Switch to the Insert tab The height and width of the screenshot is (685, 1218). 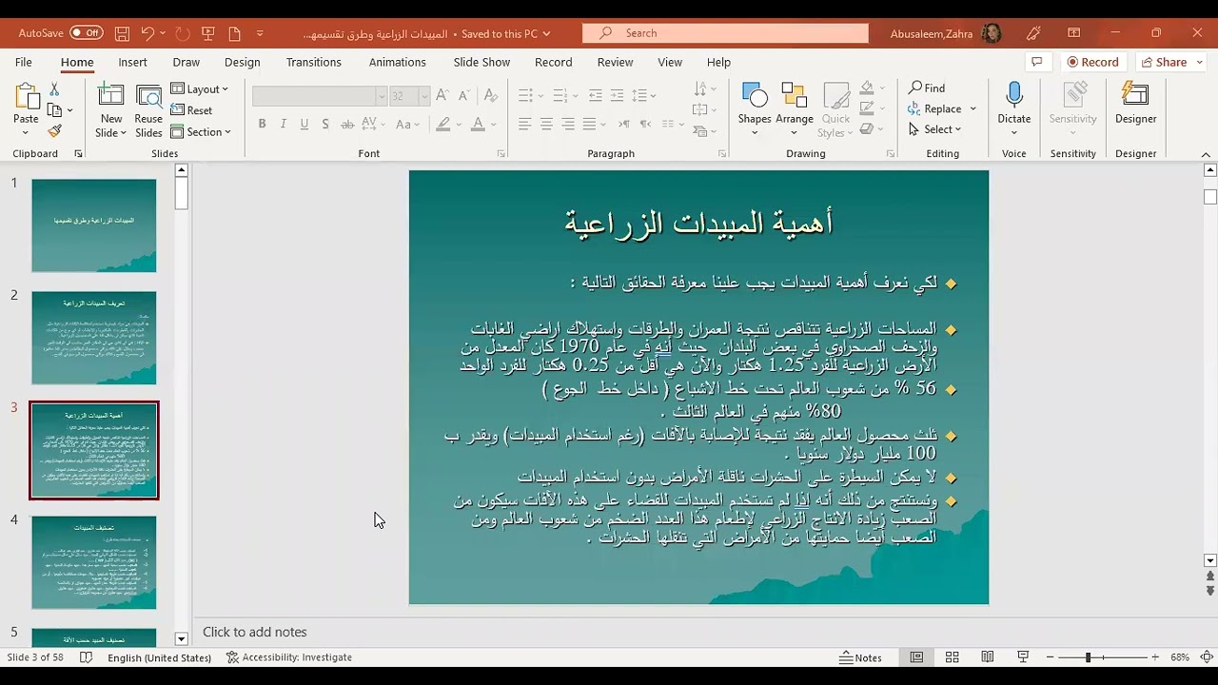click(x=132, y=62)
